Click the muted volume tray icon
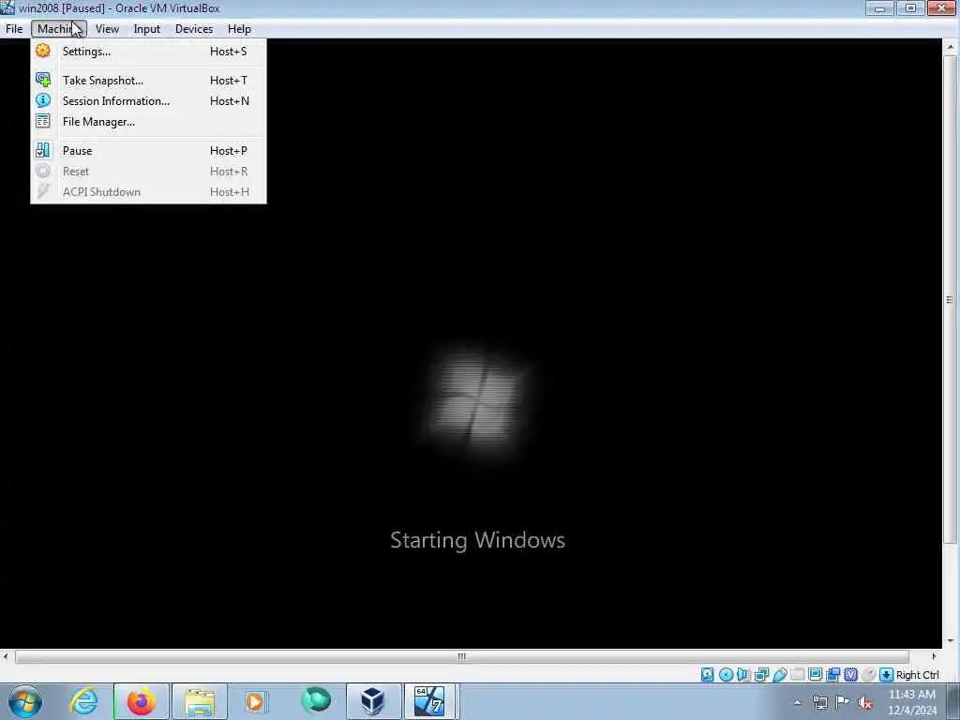 (865, 703)
